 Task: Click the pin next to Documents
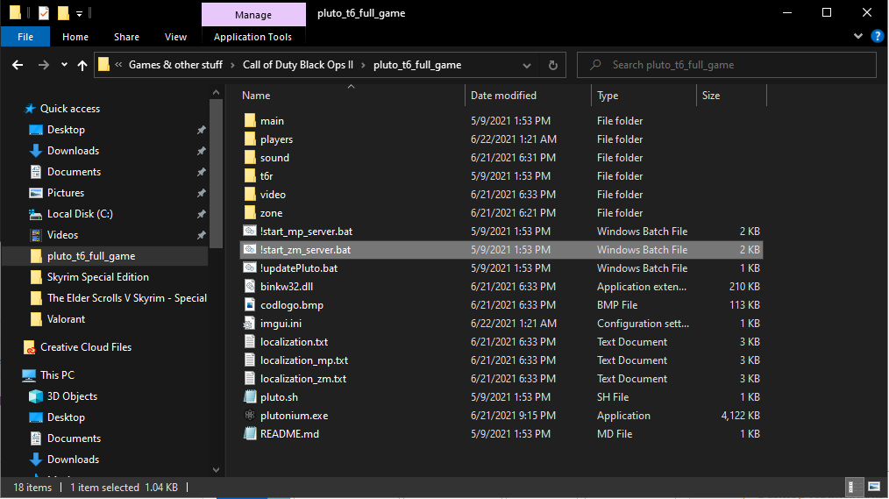tap(201, 172)
